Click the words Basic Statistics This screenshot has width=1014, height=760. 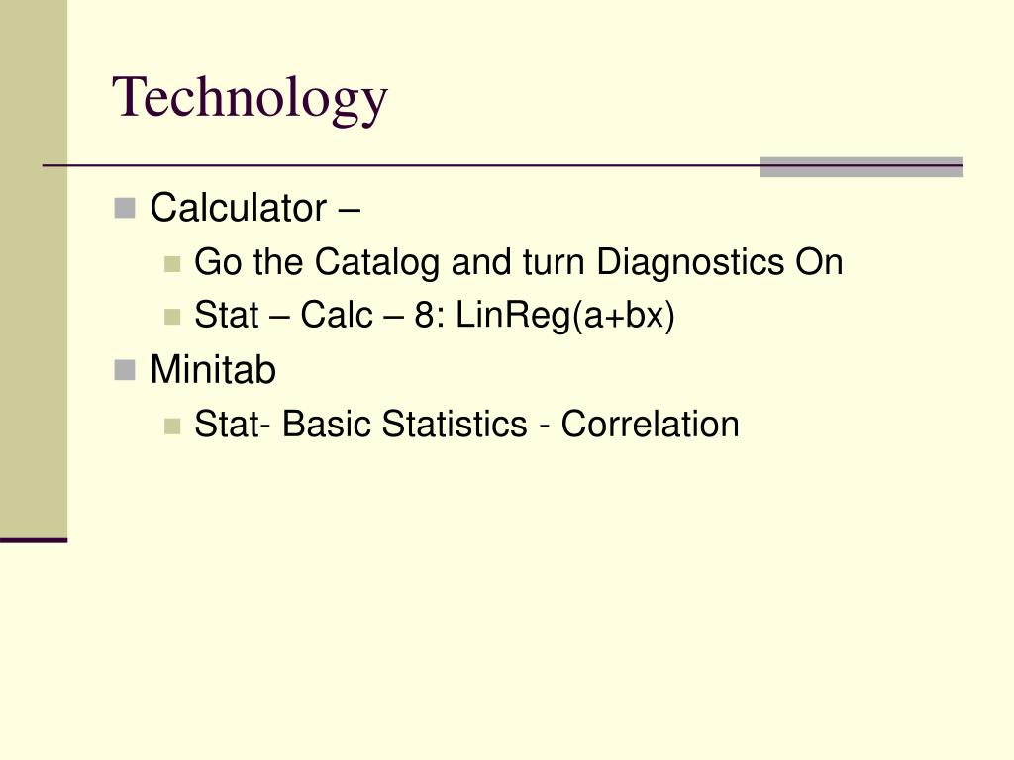tap(405, 424)
